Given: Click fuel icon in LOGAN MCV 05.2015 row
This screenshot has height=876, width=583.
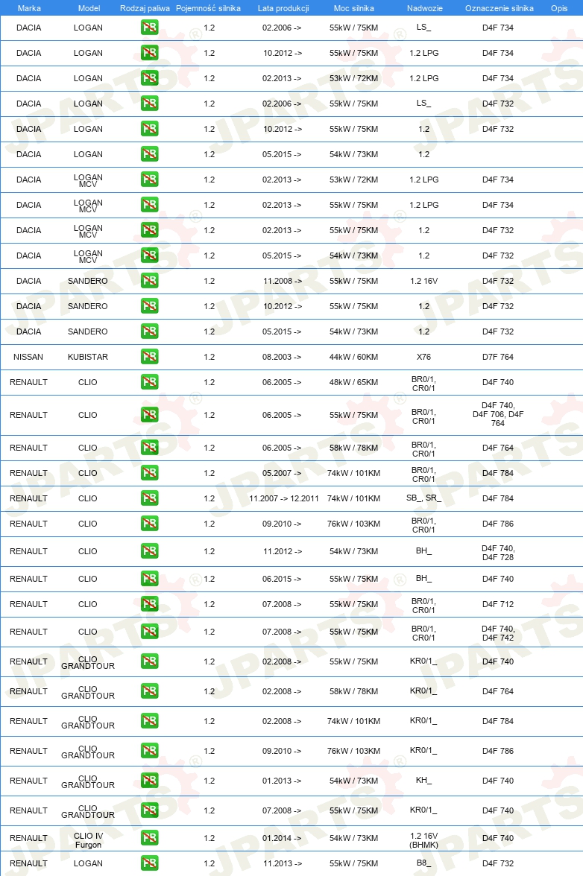Looking at the screenshot, I should [x=149, y=256].
